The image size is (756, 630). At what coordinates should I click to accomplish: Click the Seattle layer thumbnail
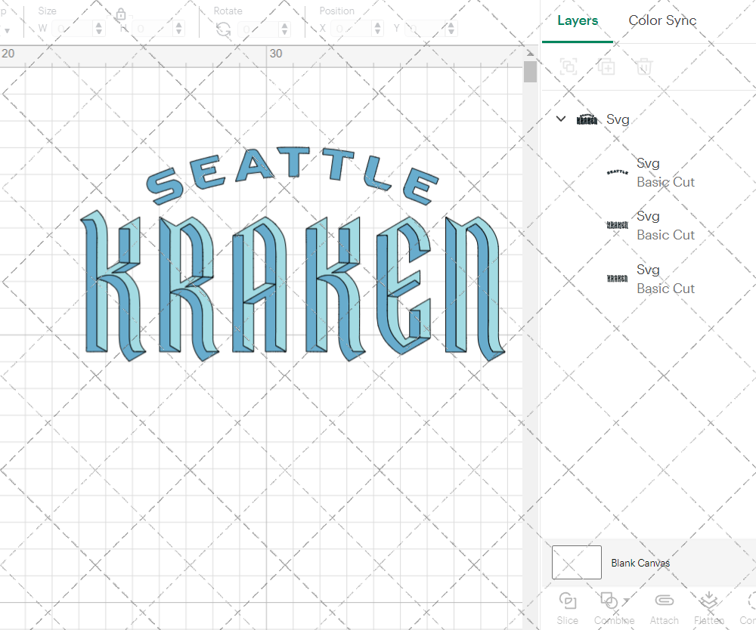click(617, 172)
